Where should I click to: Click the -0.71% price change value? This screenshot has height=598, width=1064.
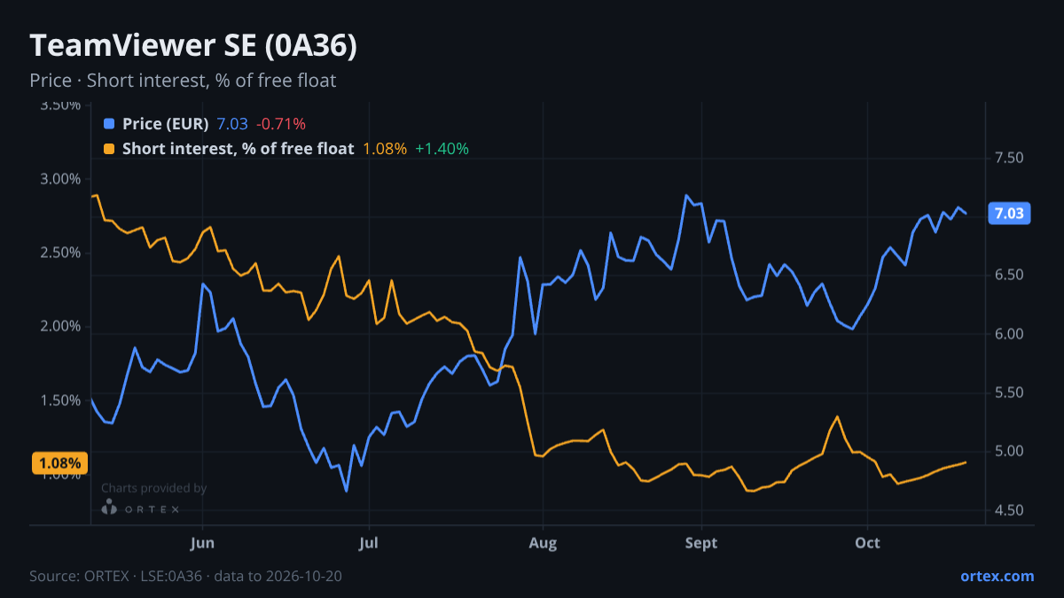pyautogui.click(x=281, y=124)
